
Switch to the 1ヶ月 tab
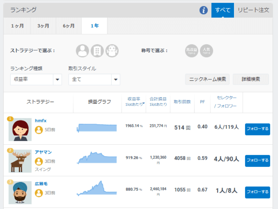point(17,26)
